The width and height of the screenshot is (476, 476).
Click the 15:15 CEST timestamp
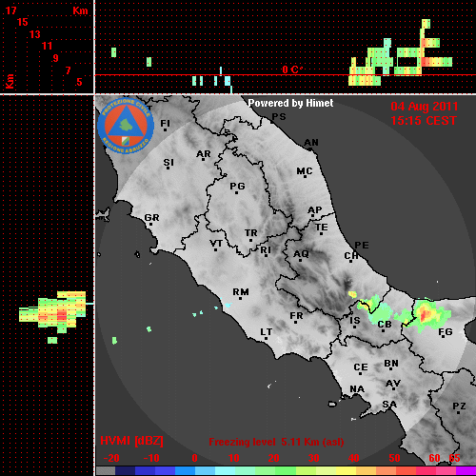(x=424, y=121)
